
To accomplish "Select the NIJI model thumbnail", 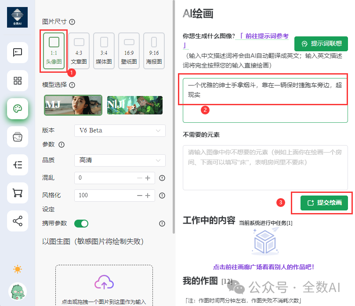I will point(134,105).
